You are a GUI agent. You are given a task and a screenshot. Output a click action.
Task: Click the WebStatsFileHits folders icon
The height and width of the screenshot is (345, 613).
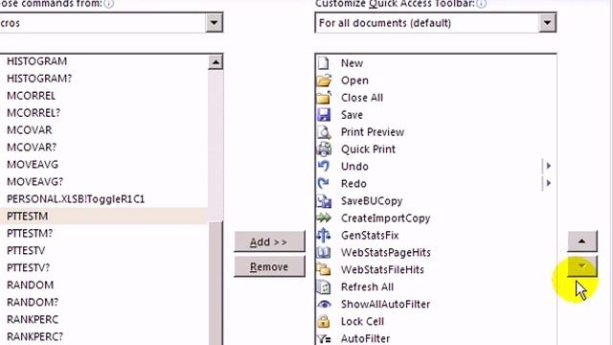click(x=324, y=269)
